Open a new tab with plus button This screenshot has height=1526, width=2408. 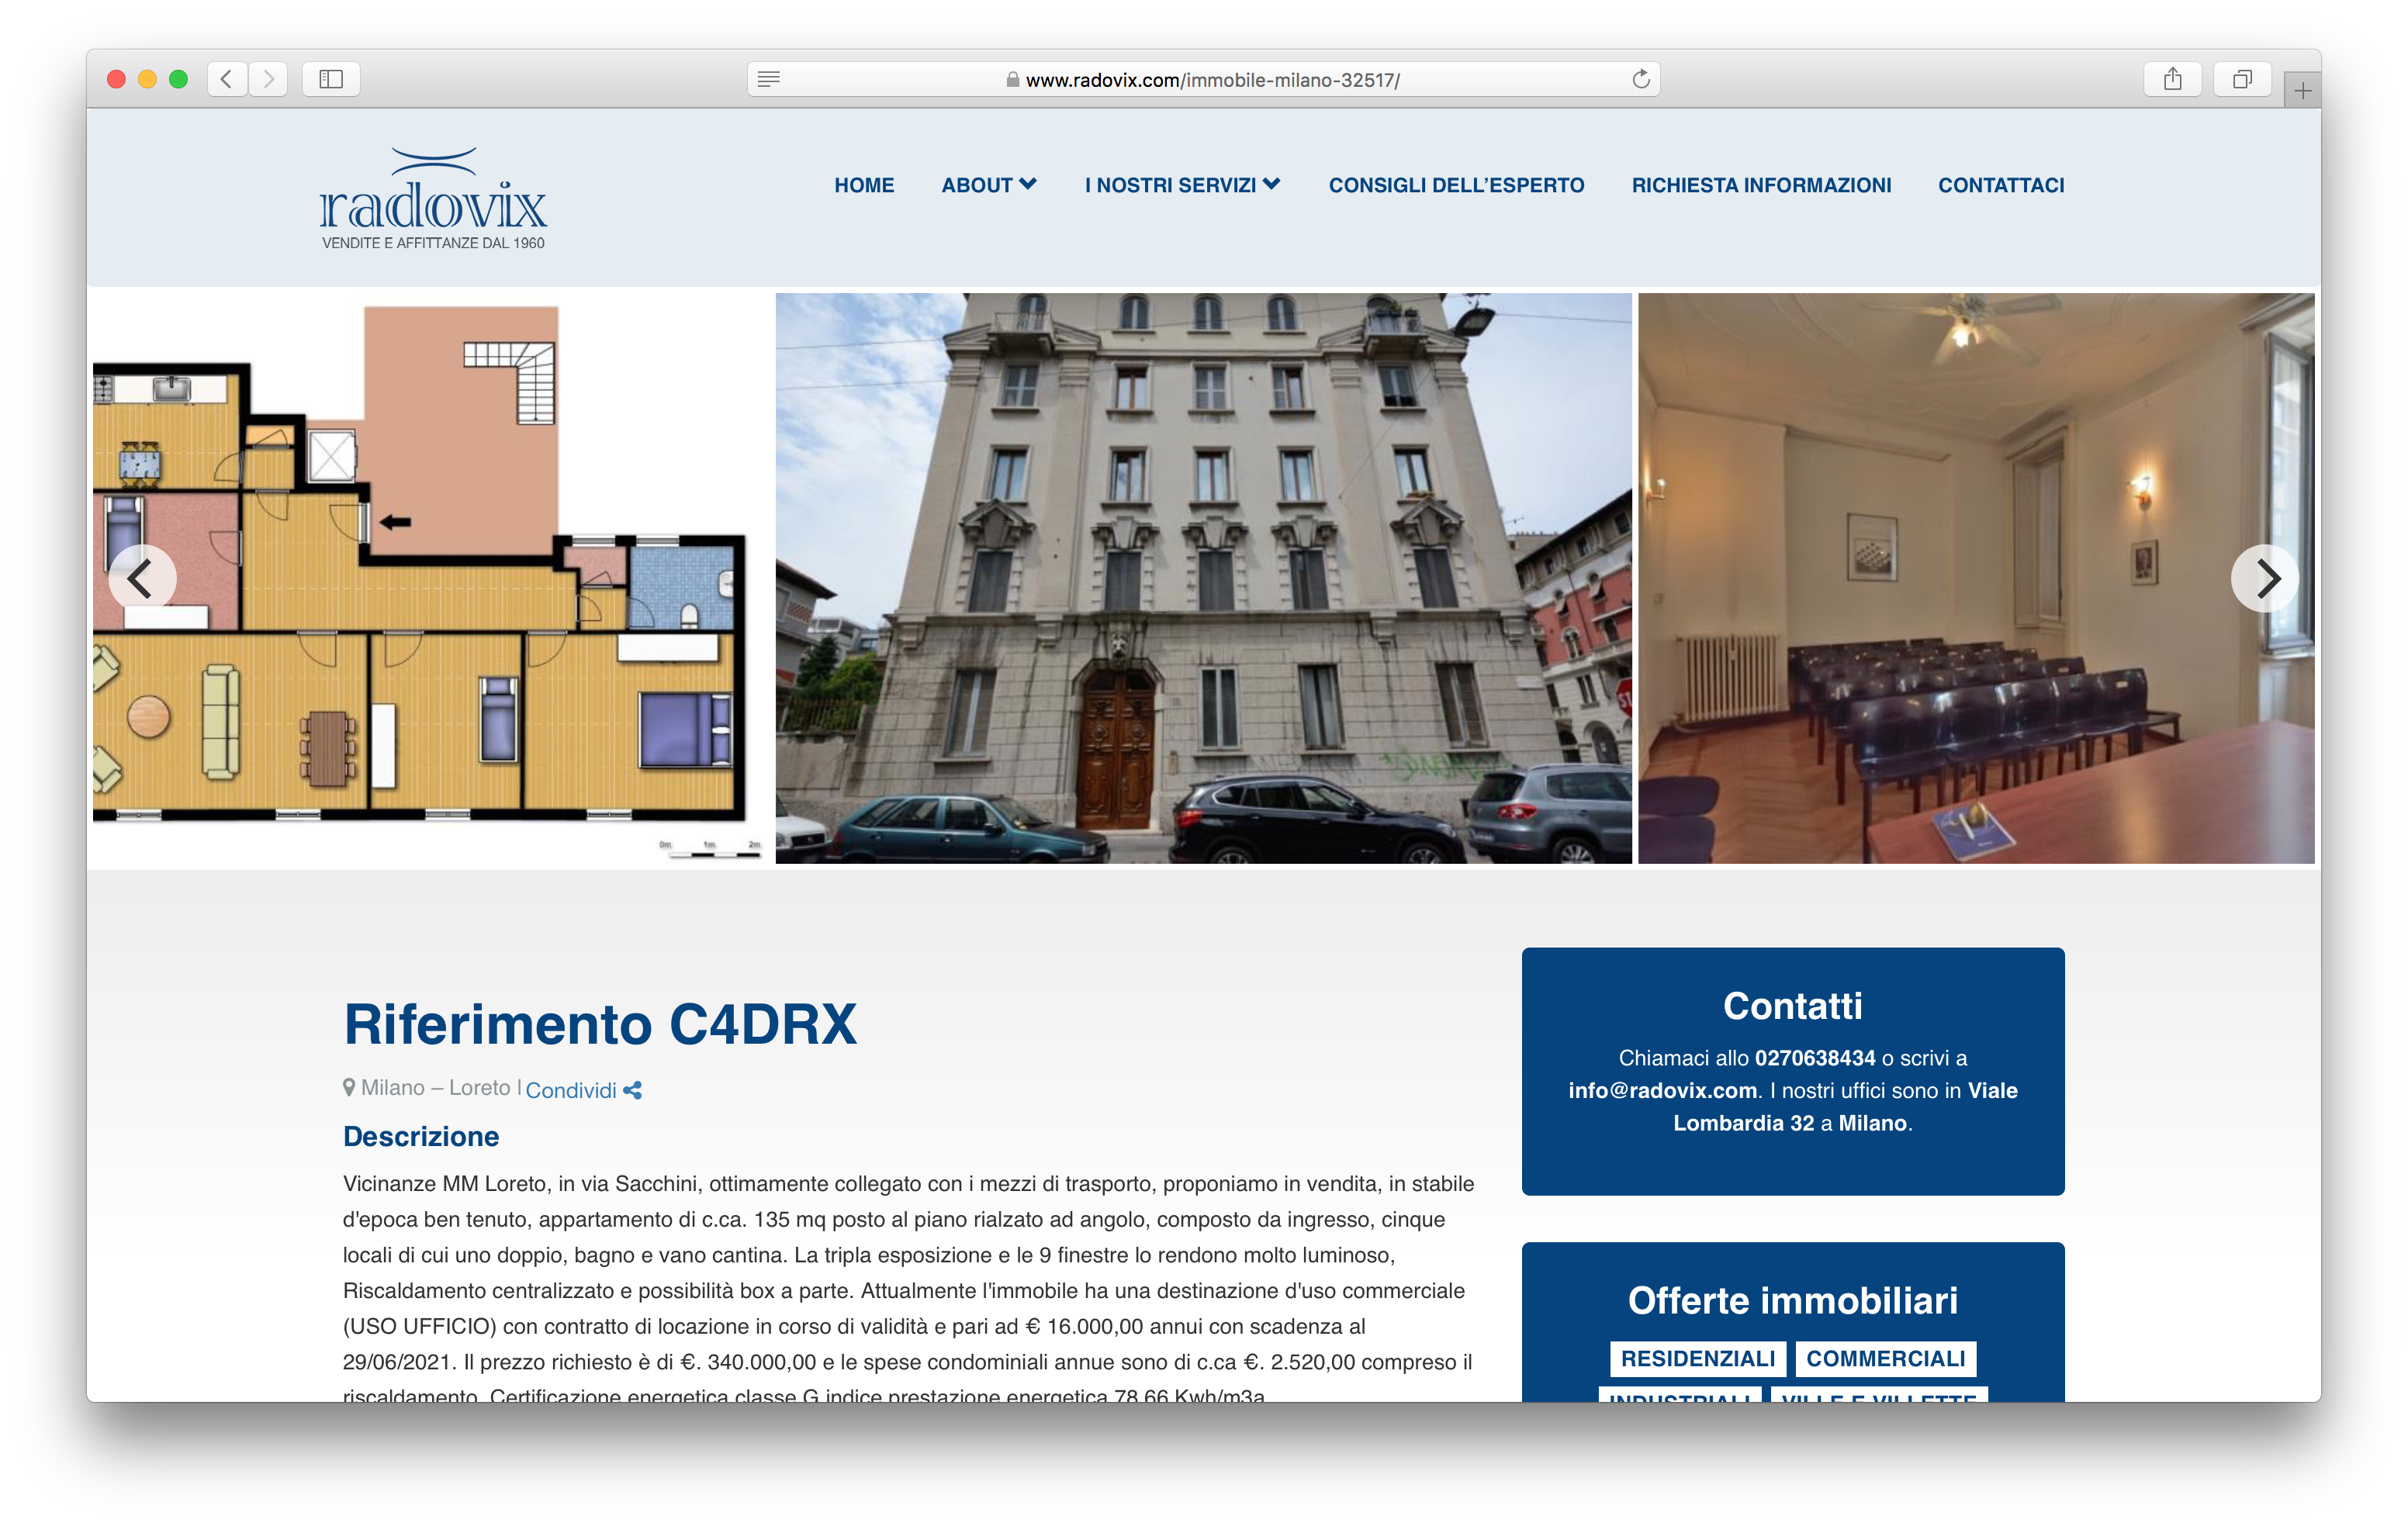pyautogui.click(x=2302, y=91)
